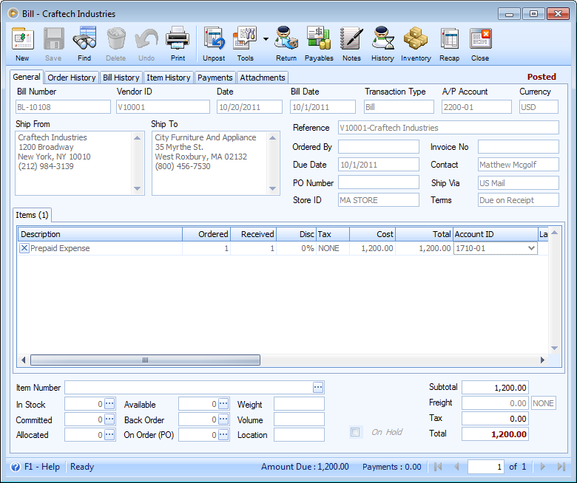Switch to the General tab
This screenshot has height=483, width=577.
(x=27, y=77)
